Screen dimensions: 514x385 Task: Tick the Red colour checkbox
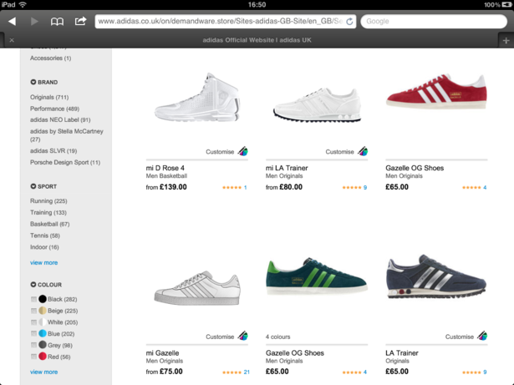click(33, 357)
